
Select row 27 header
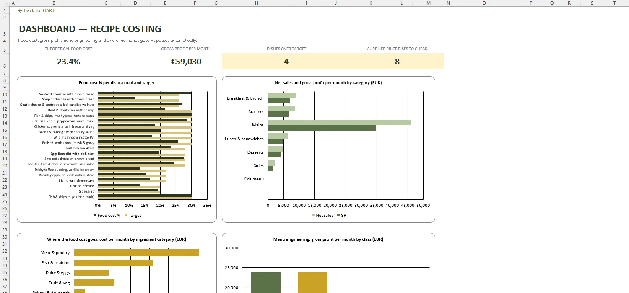pyautogui.click(x=4, y=216)
